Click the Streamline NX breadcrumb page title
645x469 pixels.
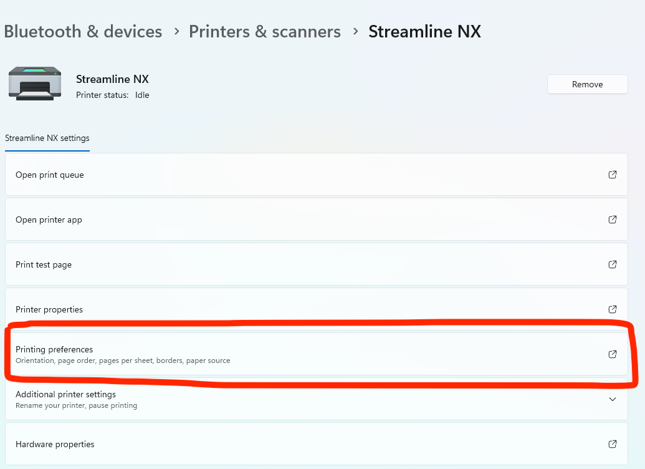click(x=424, y=32)
